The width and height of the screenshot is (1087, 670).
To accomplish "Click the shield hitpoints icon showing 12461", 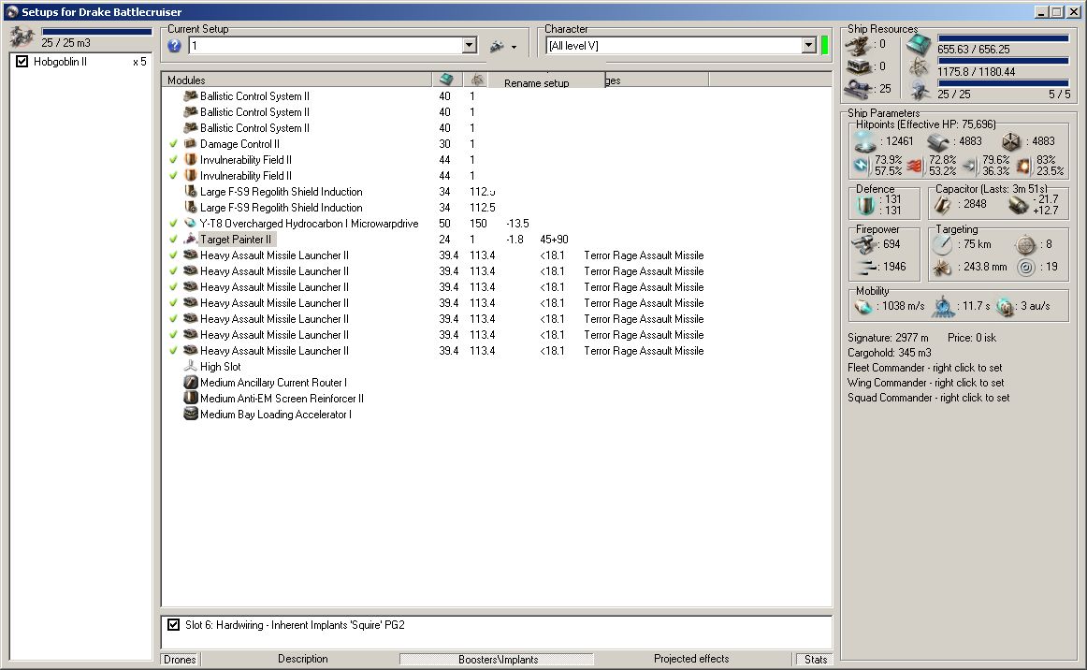I will pyautogui.click(x=865, y=141).
